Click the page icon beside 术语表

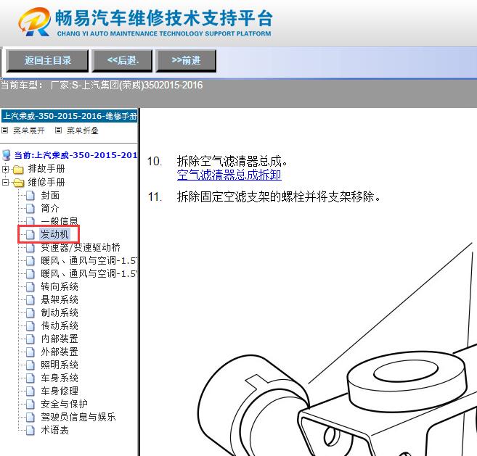click(30, 430)
